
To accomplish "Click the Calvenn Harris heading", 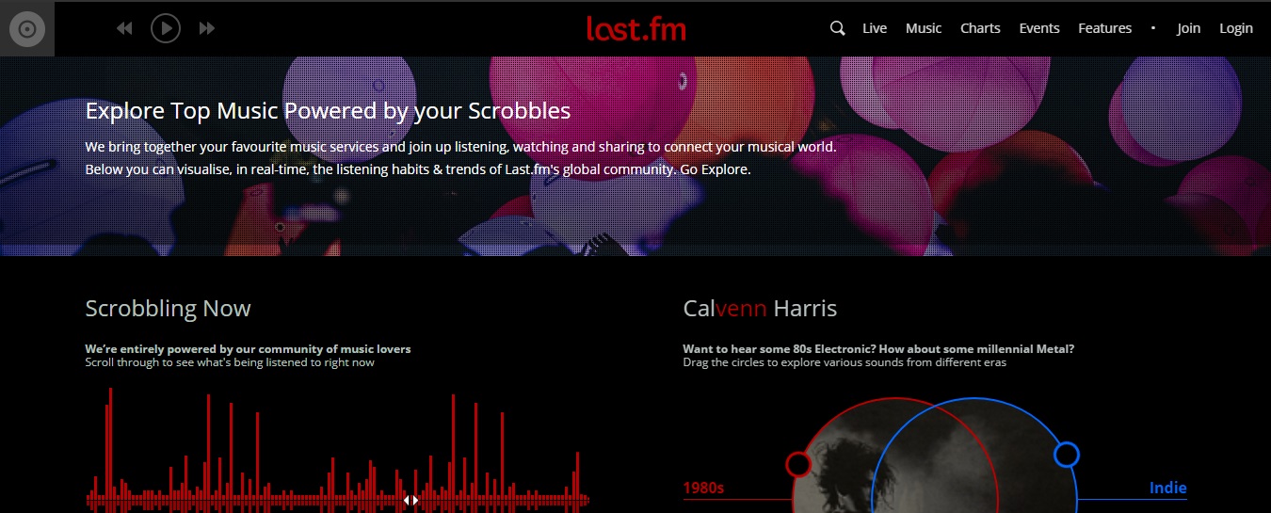I will [760, 308].
